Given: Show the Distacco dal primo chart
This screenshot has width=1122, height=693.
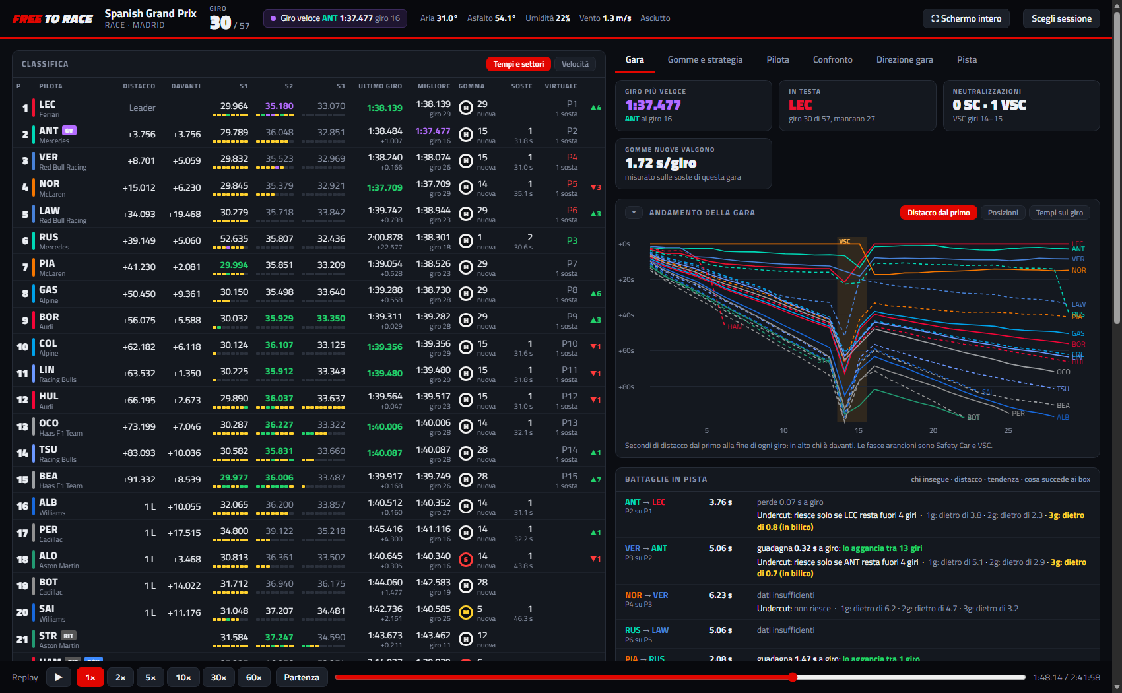Looking at the screenshot, I should (x=939, y=213).
